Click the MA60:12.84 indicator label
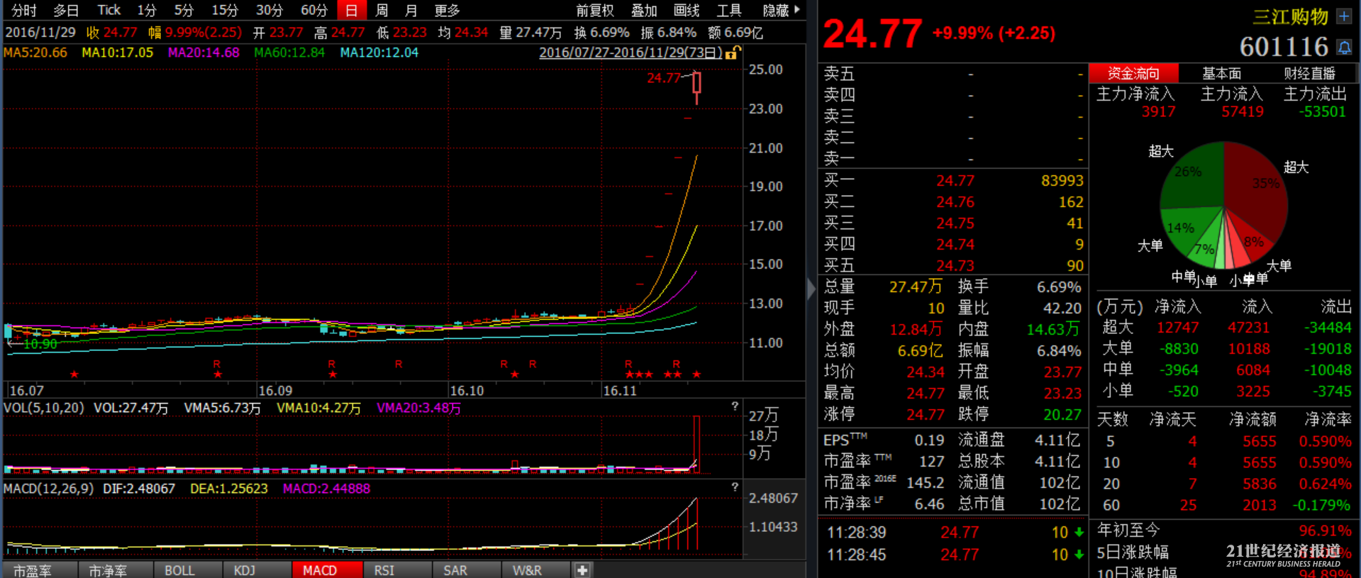This screenshot has width=1361, height=578. tap(289, 52)
